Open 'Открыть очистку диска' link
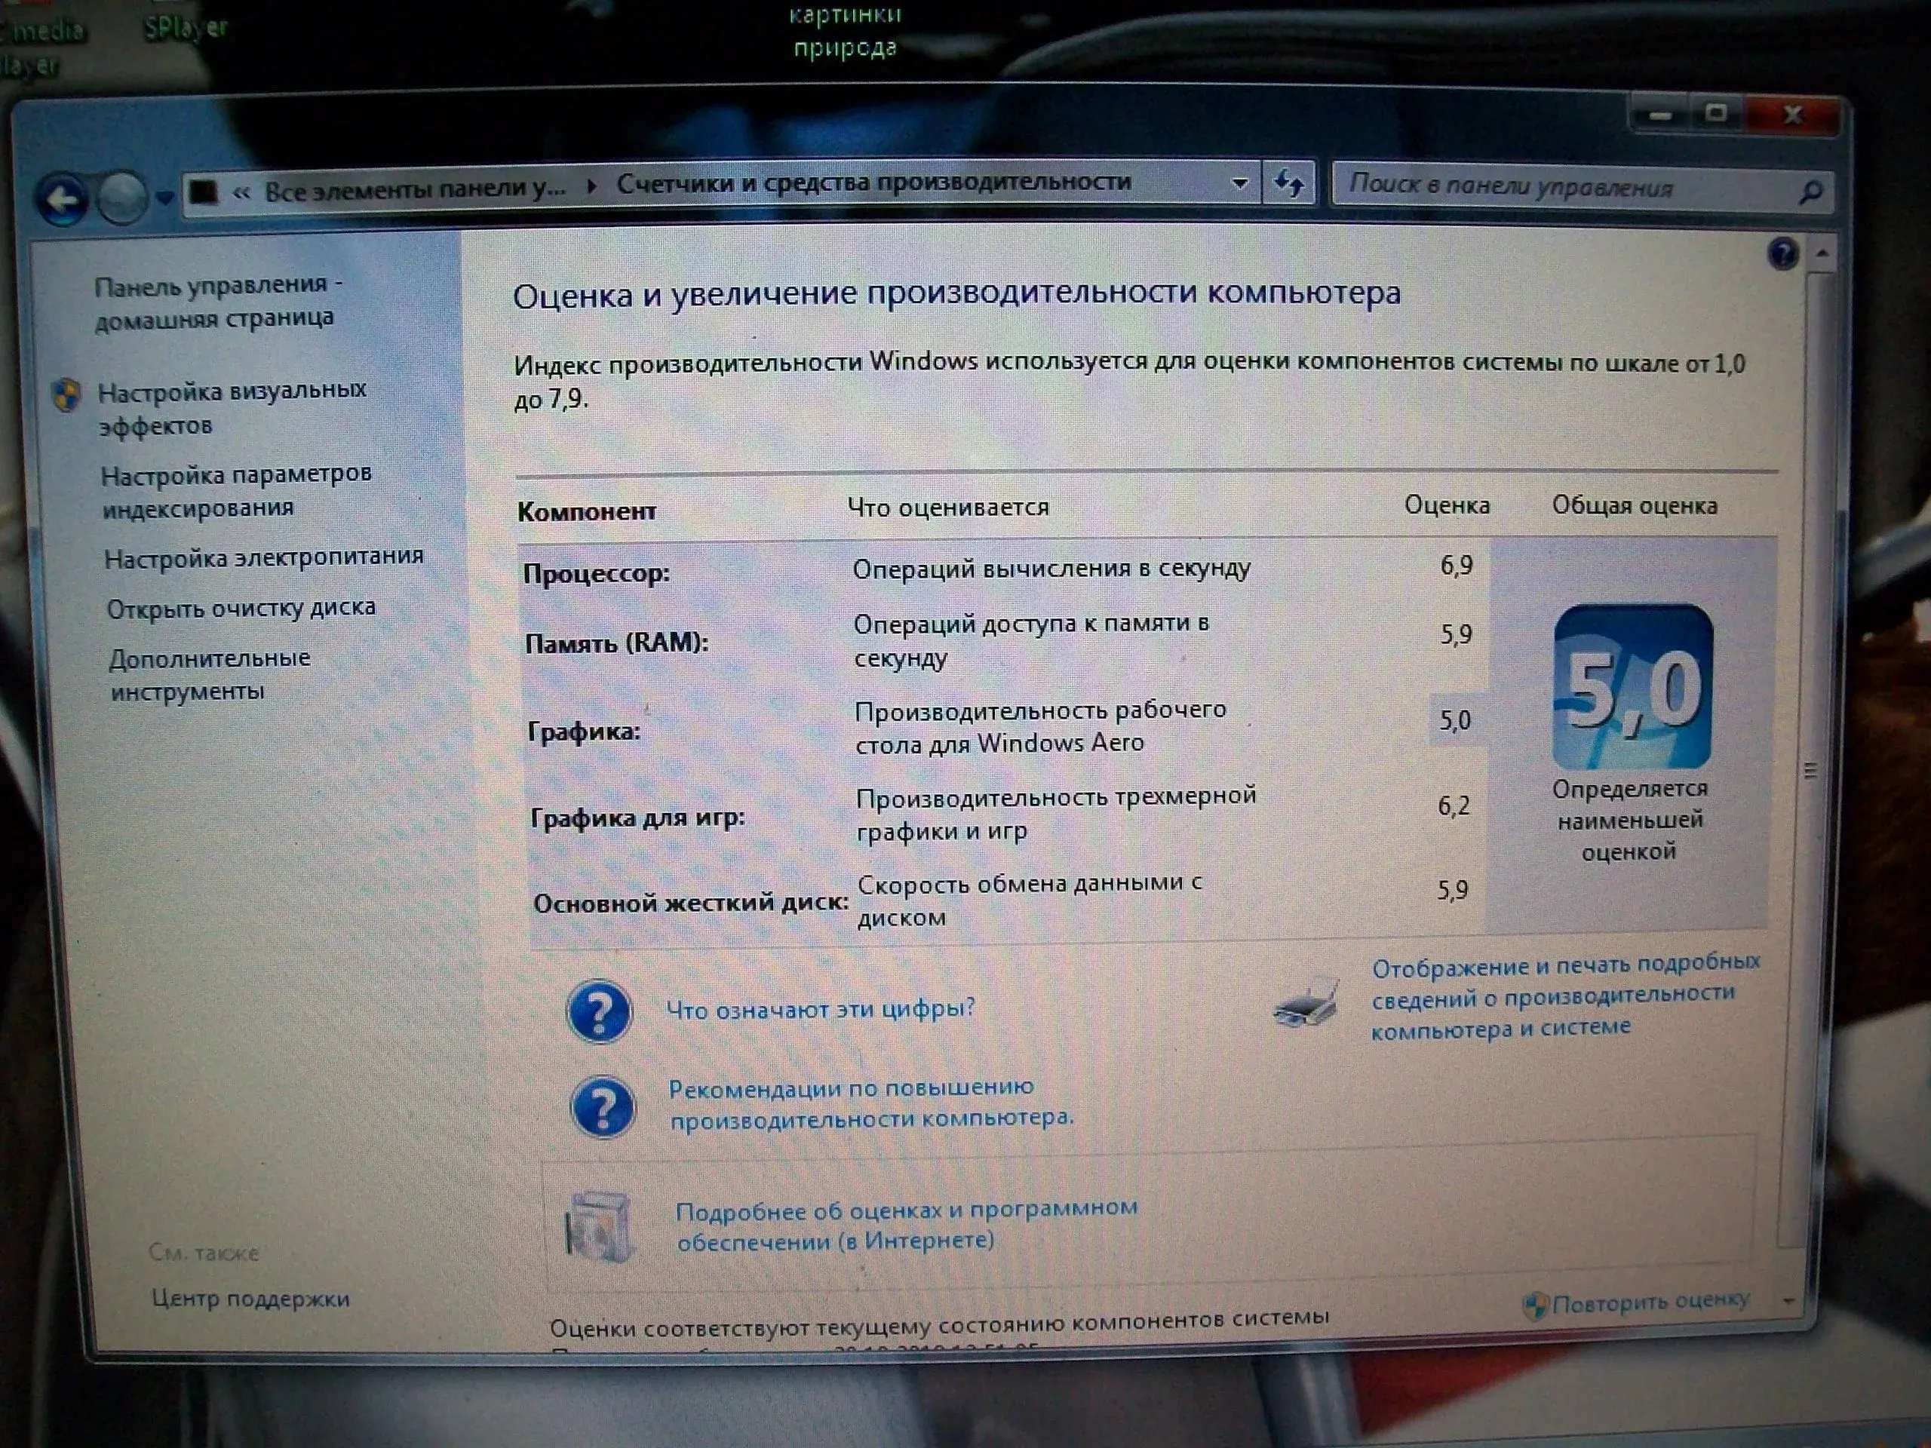1931x1448 pixels. tap(241, 609)
